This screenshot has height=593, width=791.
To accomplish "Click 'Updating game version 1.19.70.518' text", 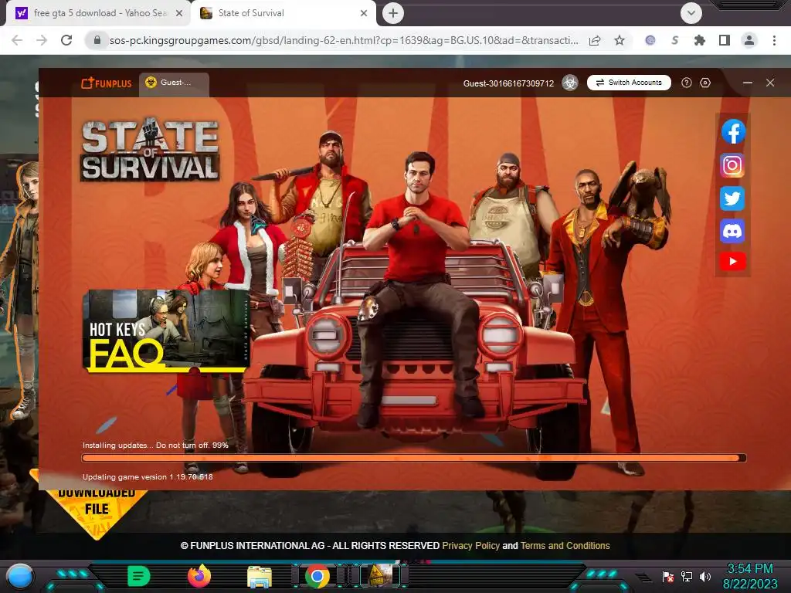I will pos(148,476).
